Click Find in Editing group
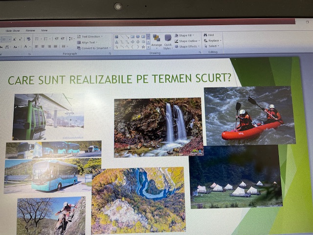The width and height of the screenshot is (313, 235). click(x=209, y=35)
